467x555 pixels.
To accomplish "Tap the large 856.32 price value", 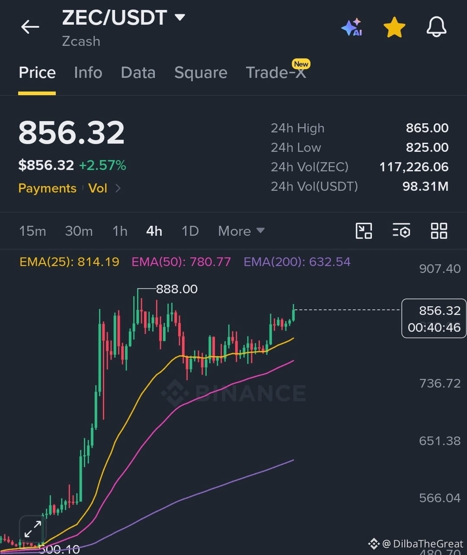I will pos(71,132).
